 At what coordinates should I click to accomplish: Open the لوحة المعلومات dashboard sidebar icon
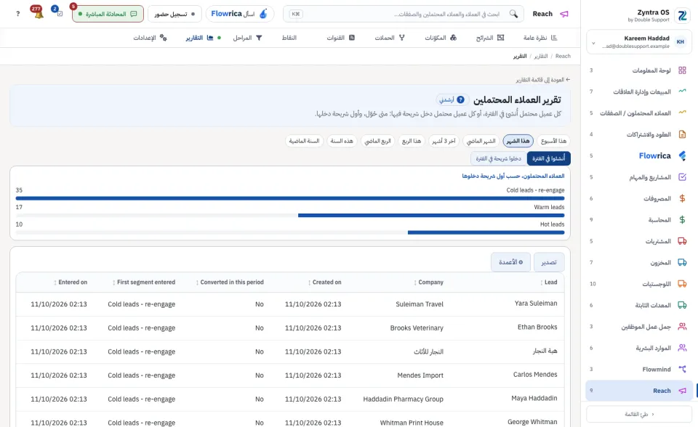click(x=682, y=70)
